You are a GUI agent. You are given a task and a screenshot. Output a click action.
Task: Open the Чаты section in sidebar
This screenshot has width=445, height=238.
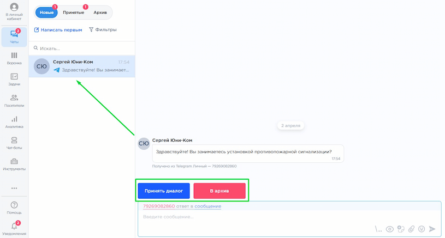pos(14,36)
